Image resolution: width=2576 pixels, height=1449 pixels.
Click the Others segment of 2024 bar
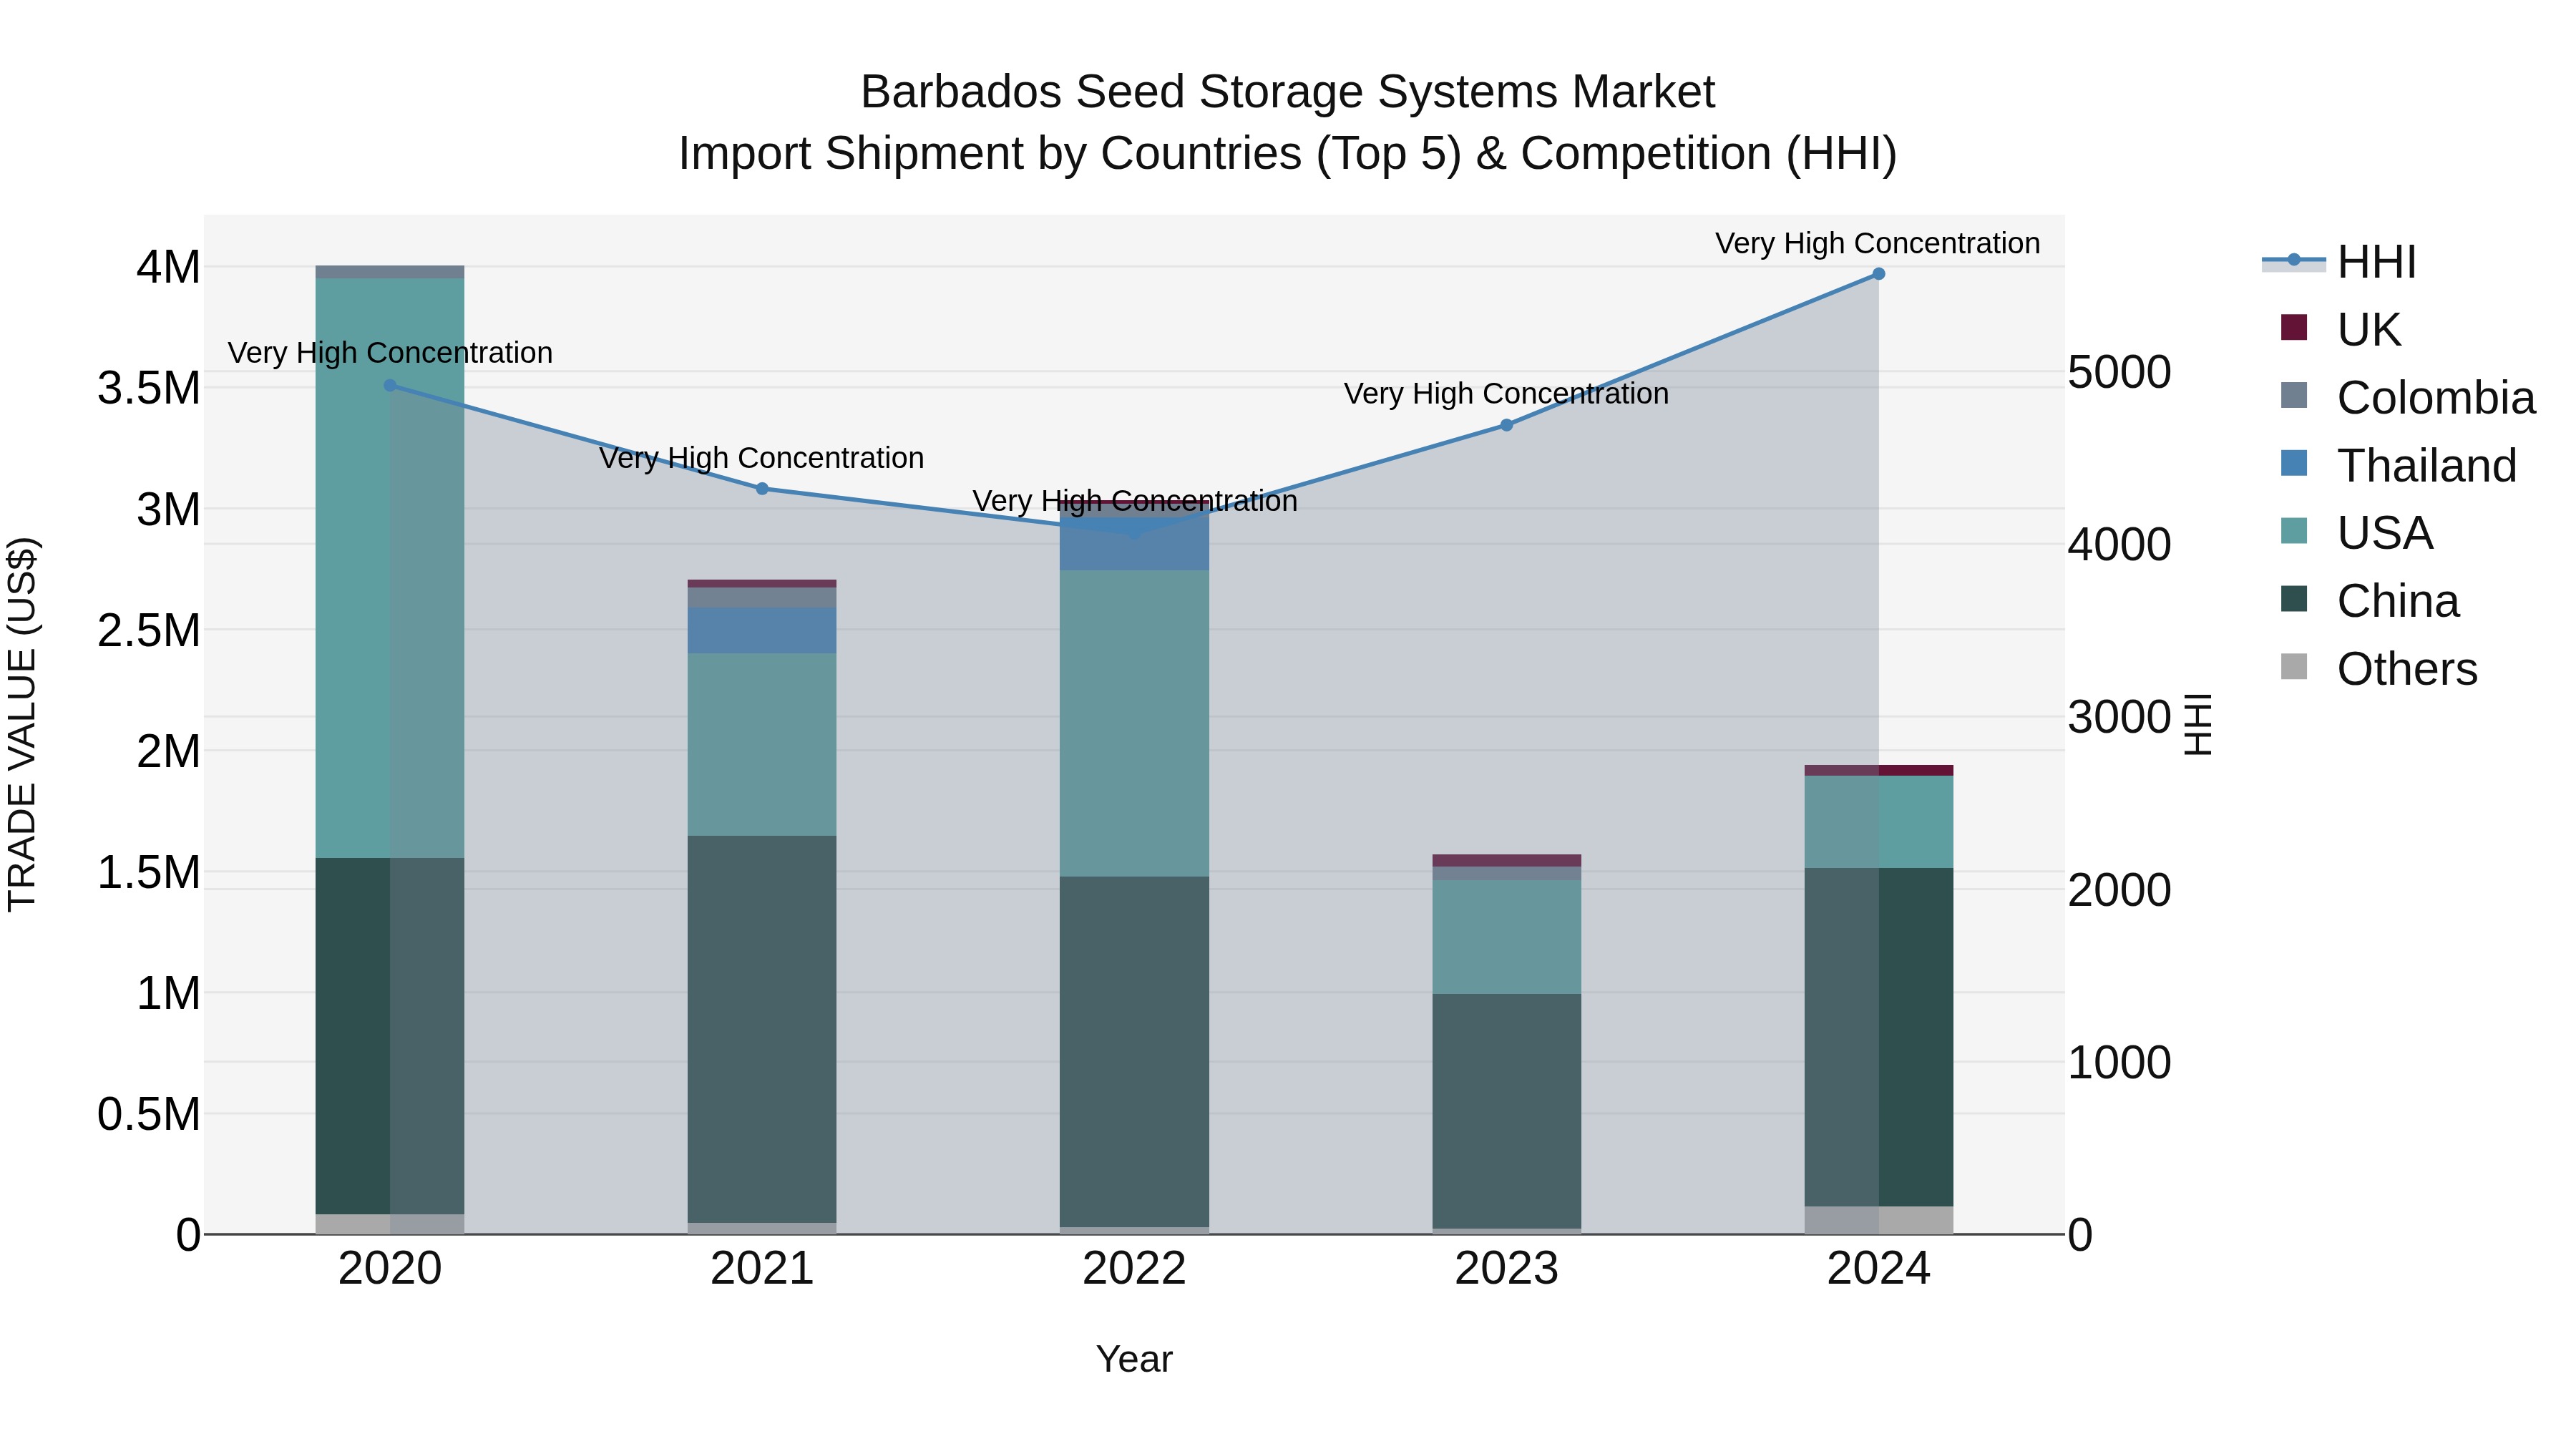point(1879,1220)
